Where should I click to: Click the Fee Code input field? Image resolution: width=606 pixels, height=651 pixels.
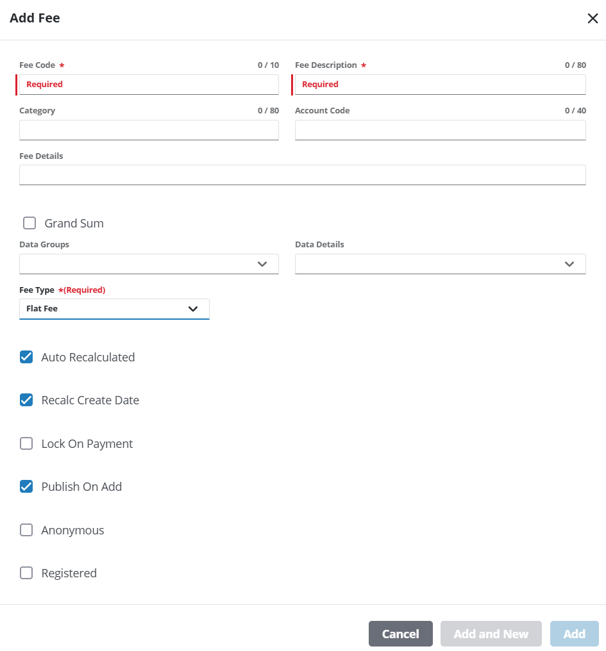(x=149, y=85)
